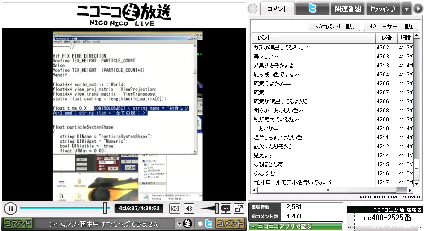The image size is (424, 231).
Task: Click horizontal scrollbar left arrow
Action: point(255,190)
